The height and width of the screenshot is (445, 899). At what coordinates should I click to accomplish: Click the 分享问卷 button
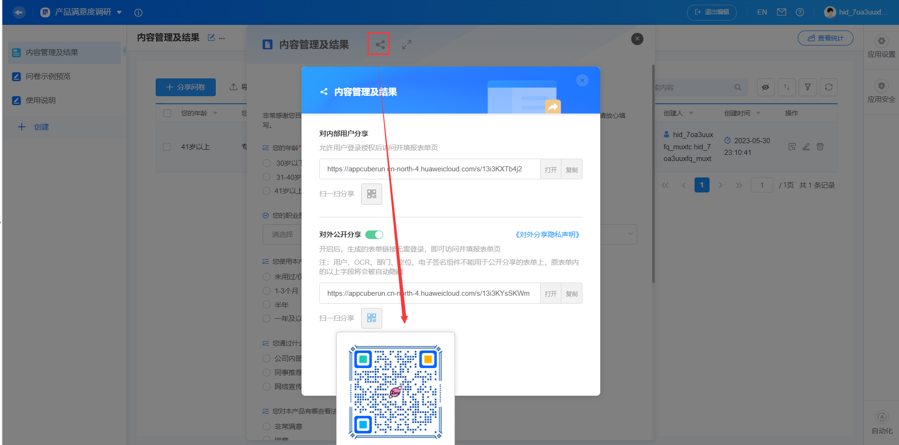tap(186, 87)
